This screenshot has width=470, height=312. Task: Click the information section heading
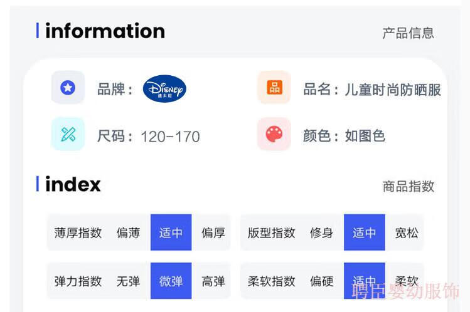click(x=105, y=31)
